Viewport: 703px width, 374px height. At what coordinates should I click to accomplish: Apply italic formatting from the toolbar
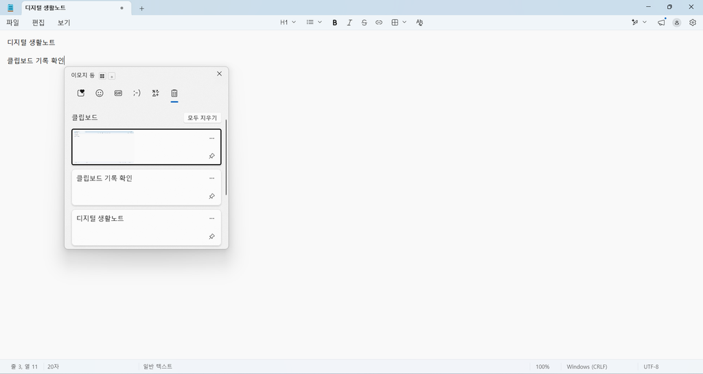pos(349,23)
